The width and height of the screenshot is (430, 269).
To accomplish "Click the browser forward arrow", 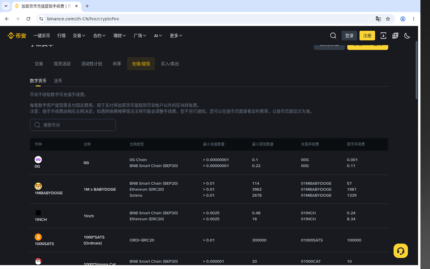I will tap(18, 19).
